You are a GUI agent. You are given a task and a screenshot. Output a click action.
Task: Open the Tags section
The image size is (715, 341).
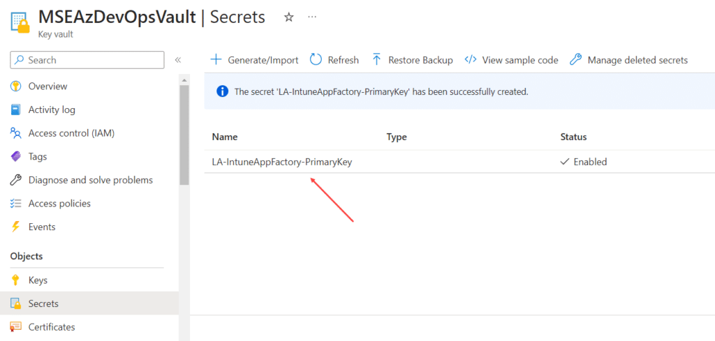38,157
